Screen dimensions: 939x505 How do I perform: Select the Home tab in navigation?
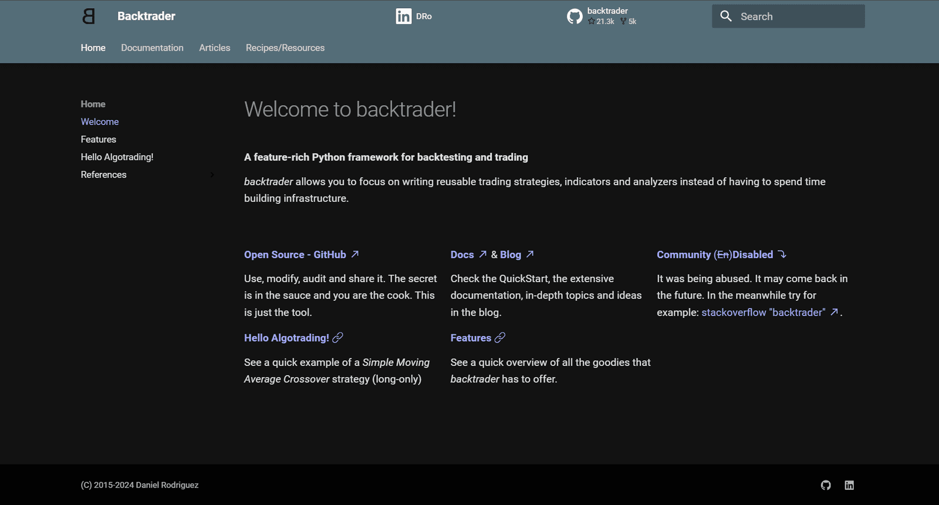coord(93,48)
